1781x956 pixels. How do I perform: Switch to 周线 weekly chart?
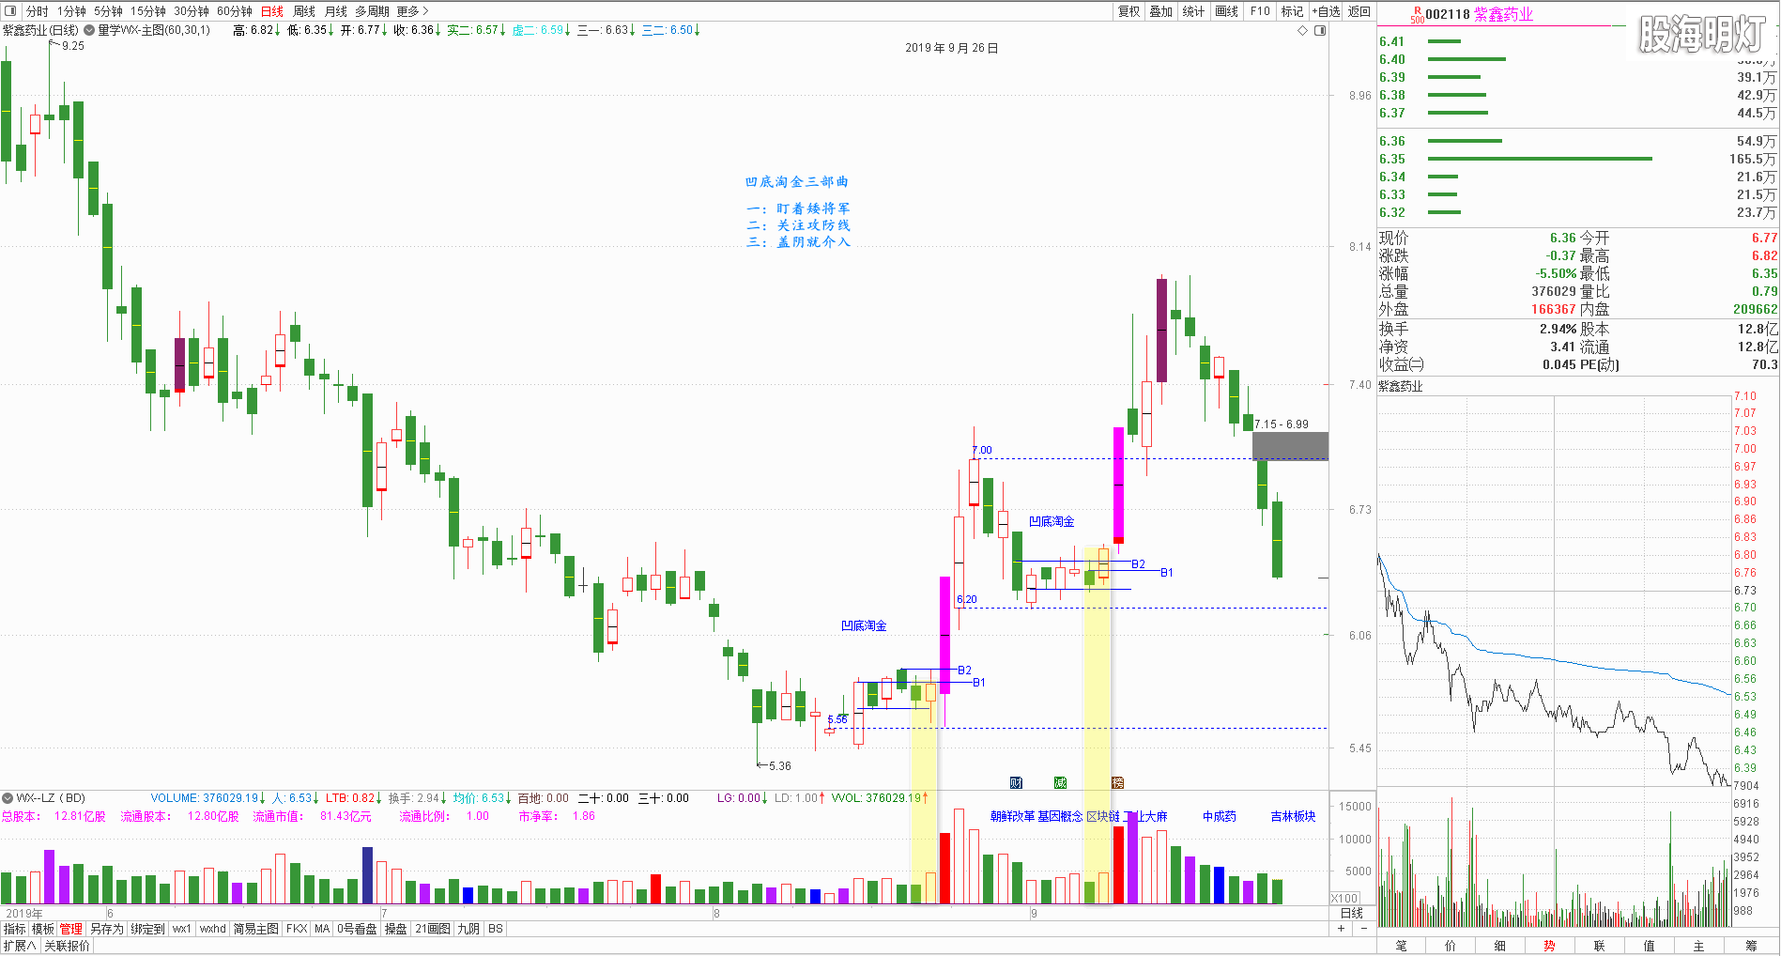click(303, 11)
